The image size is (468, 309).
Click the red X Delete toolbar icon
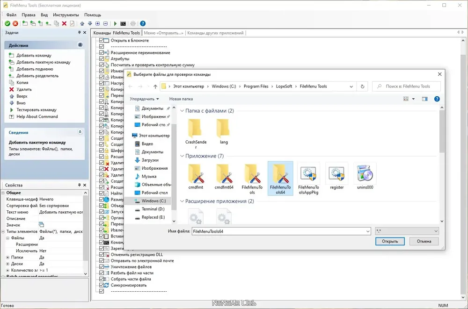pyautogui.click(x=64, y=23)
